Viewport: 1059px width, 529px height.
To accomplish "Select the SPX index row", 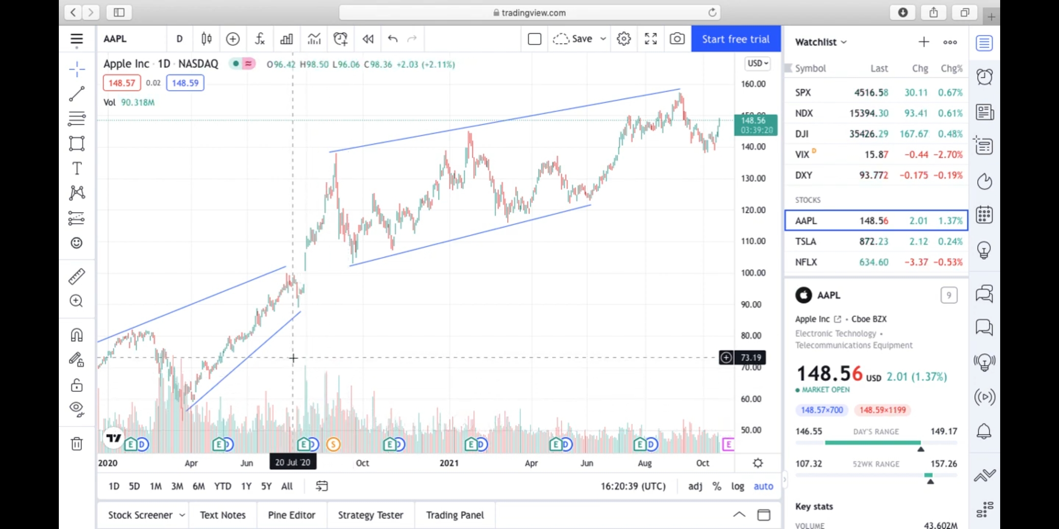I will pyautogui.click(x=876, y=93).
